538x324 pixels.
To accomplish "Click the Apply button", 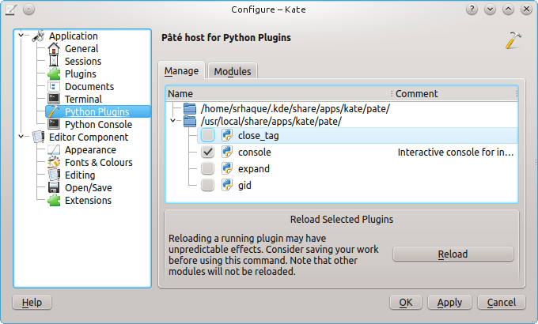I will coord(449,303).
